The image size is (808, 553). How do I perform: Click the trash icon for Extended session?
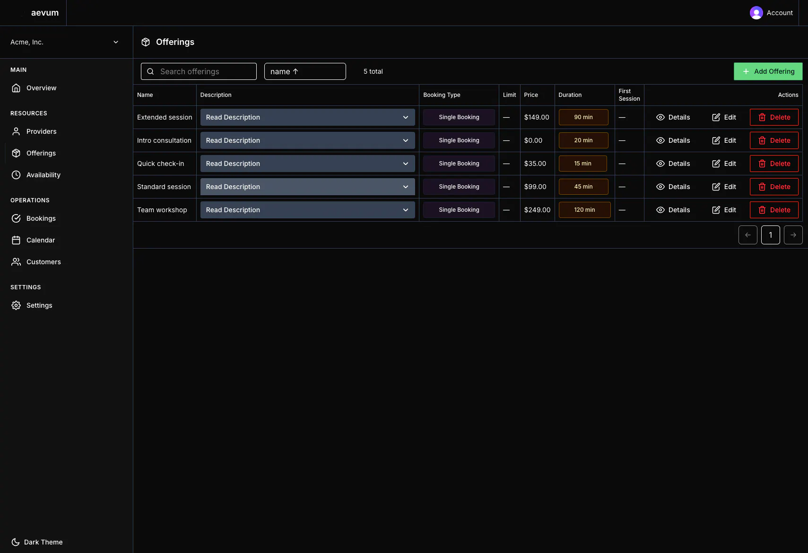[762, 117]
